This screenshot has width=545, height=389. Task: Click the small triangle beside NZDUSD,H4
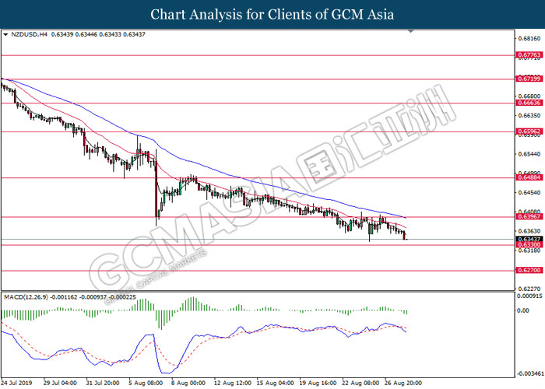tap(6, 35)
